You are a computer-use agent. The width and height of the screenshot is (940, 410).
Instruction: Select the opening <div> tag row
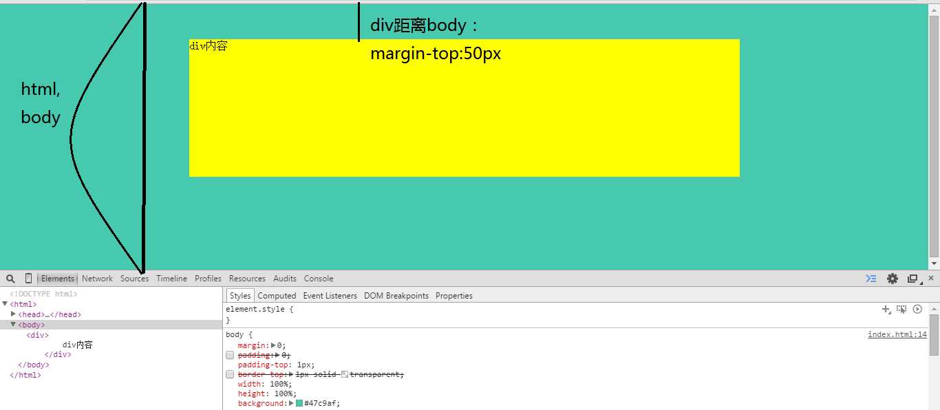click(x=37, y=335)
